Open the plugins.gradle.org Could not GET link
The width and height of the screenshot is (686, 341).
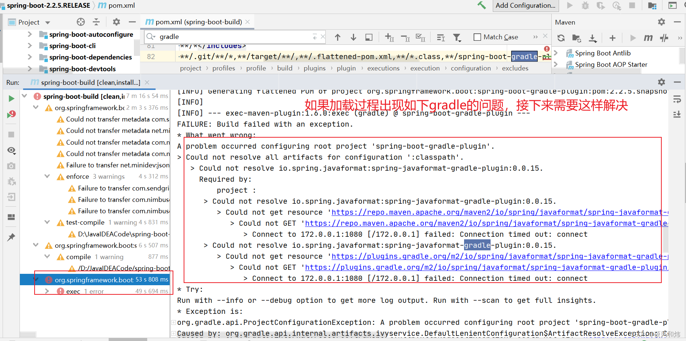487,267
